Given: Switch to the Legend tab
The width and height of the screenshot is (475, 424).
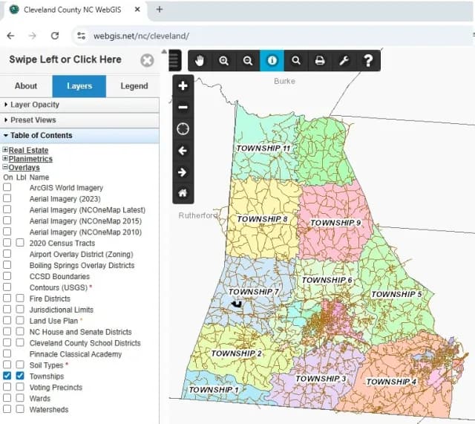Looking at the screenshot, I should (x=134, y=86).
